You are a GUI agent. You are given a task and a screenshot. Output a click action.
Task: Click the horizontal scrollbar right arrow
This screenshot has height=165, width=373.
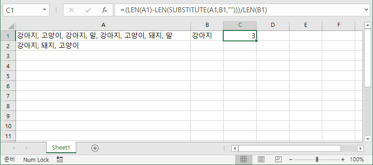coord(361,149)
